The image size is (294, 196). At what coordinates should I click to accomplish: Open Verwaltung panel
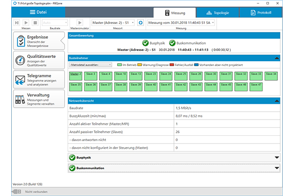click(x=39, y=99)
